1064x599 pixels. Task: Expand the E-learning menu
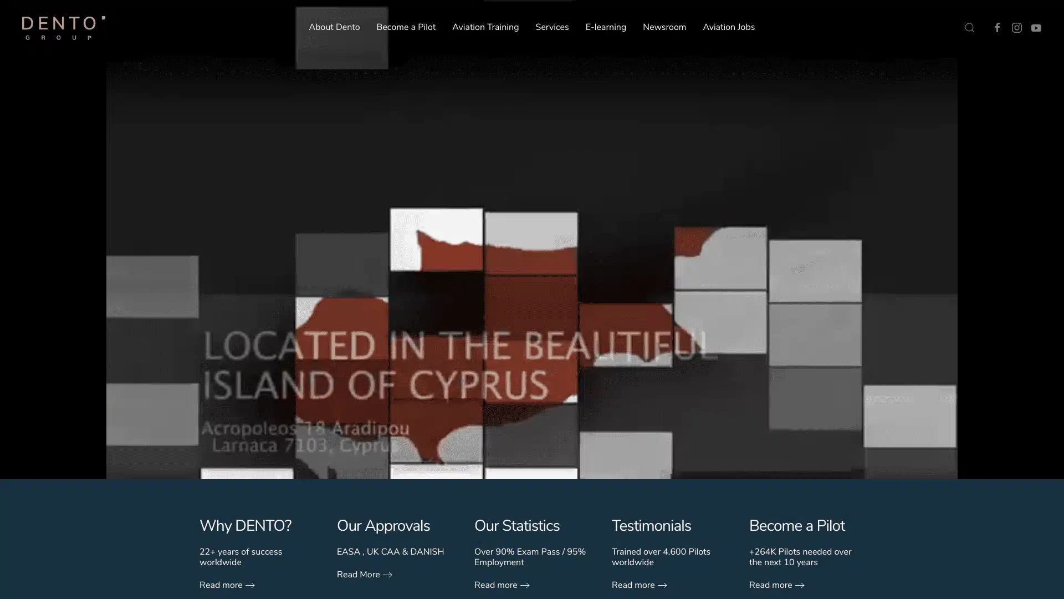point(605,27)
